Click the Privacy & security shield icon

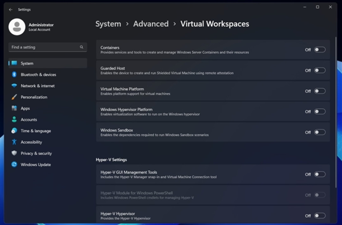pyautogui.click(x=14, y=153)
